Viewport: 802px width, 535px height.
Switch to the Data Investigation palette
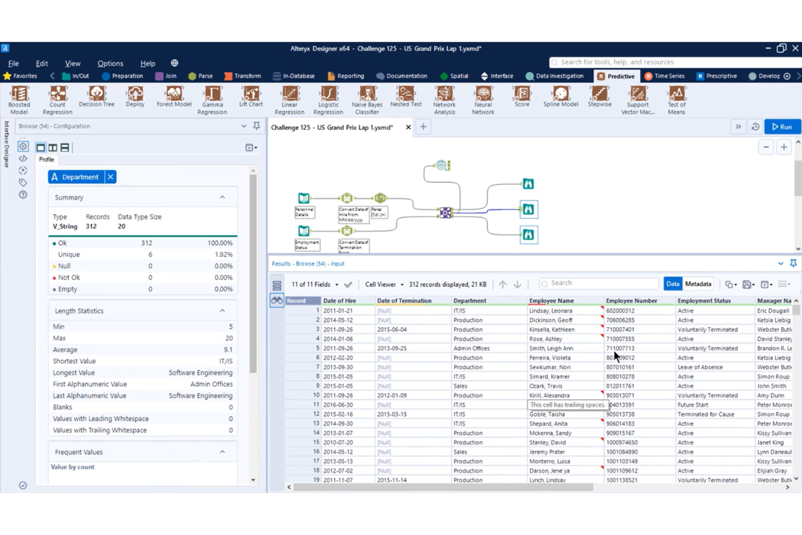click(555, 76)
